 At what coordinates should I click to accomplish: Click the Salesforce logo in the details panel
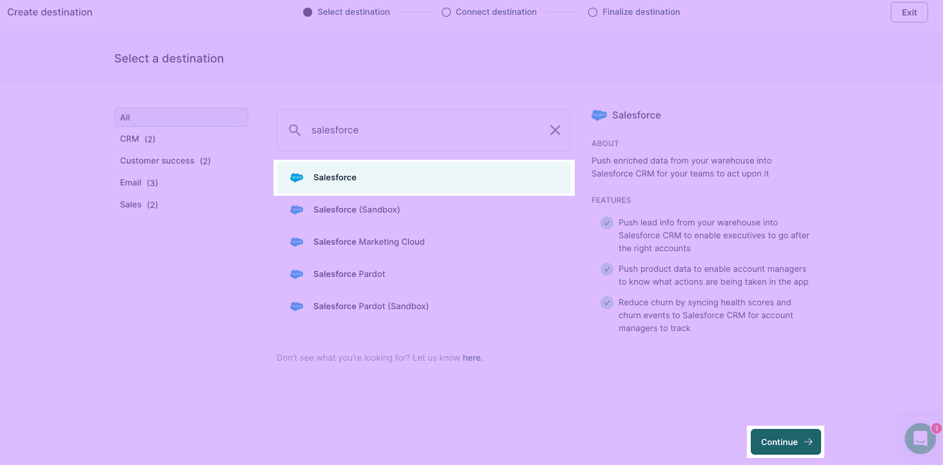pyautogui.click(x=599, y=115)
